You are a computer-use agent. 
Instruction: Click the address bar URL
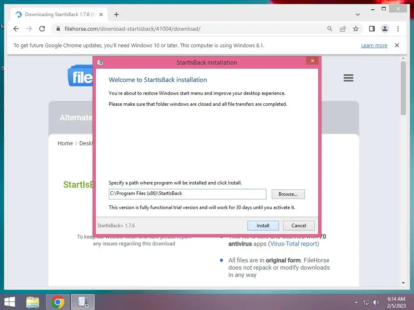[132, 29]
